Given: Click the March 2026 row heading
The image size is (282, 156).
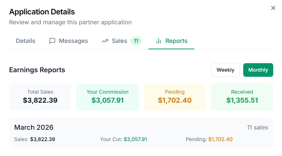Looking at the screenshot, I should (x=34, y=127).
